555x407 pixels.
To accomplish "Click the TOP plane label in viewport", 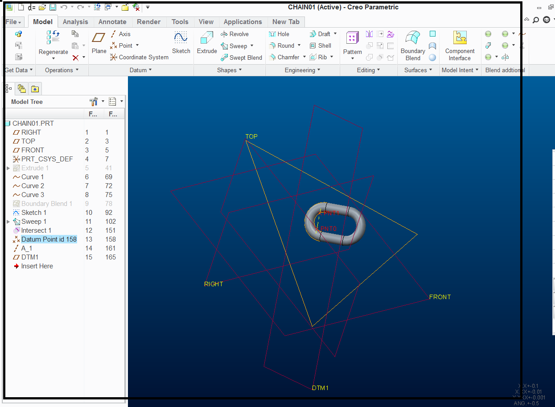I will [251, 136].
